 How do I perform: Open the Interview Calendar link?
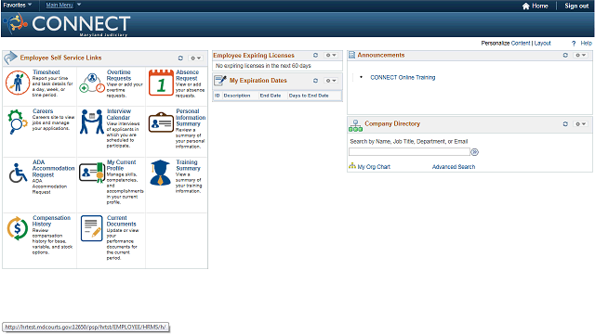pyautogui.click(x=119, y=114)
